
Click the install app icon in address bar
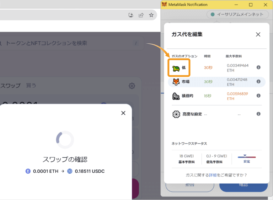131,15
